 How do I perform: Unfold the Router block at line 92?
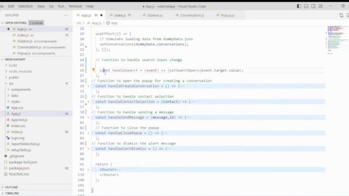pyautogui.click(x=88, y=169)
